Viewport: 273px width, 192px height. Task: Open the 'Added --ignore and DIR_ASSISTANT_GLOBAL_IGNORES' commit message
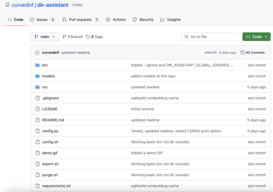pyautogui.click(x=182, y=65)
